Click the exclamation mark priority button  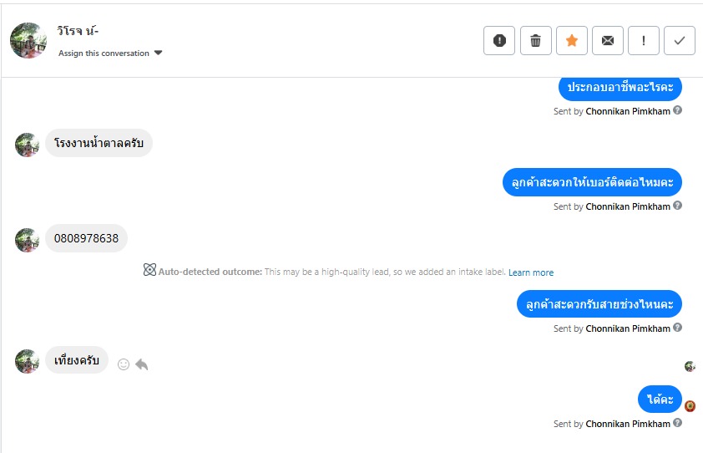644,40
